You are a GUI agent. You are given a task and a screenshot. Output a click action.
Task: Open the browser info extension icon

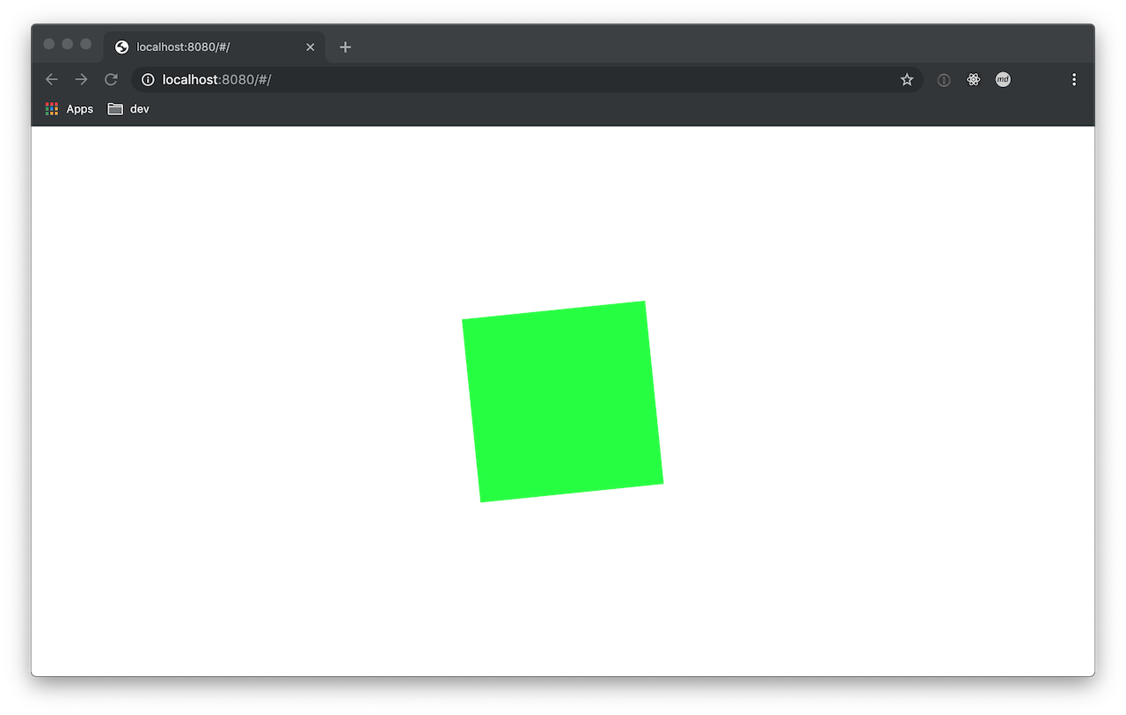(943, 79)
